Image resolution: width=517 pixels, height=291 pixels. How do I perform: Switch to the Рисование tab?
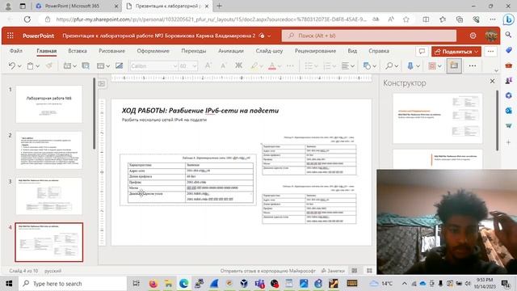point(111,51)
